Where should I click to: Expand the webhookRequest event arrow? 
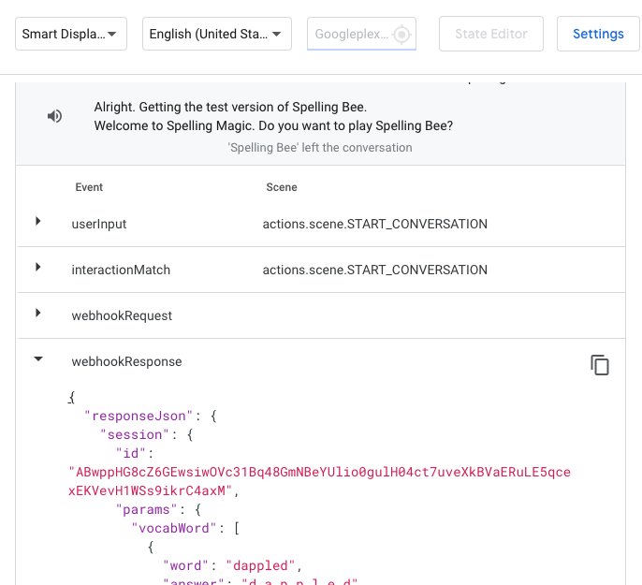pyautogui.click(x=38, y=314)
